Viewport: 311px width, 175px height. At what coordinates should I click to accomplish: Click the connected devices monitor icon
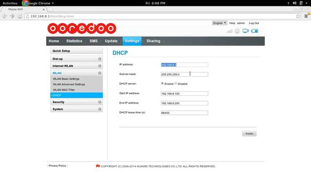[x=245, y=31]
